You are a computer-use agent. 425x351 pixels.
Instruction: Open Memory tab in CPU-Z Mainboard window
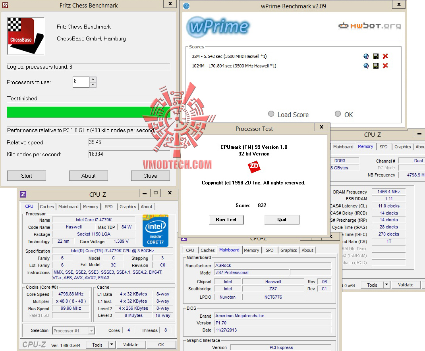pyautogui.click(x=251, y=250)
